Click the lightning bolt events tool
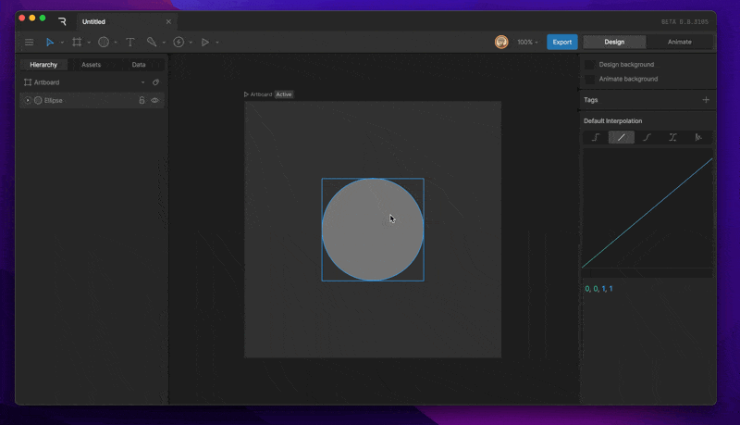740x425 pixels. pyautogui.click(x=179, y=42)
